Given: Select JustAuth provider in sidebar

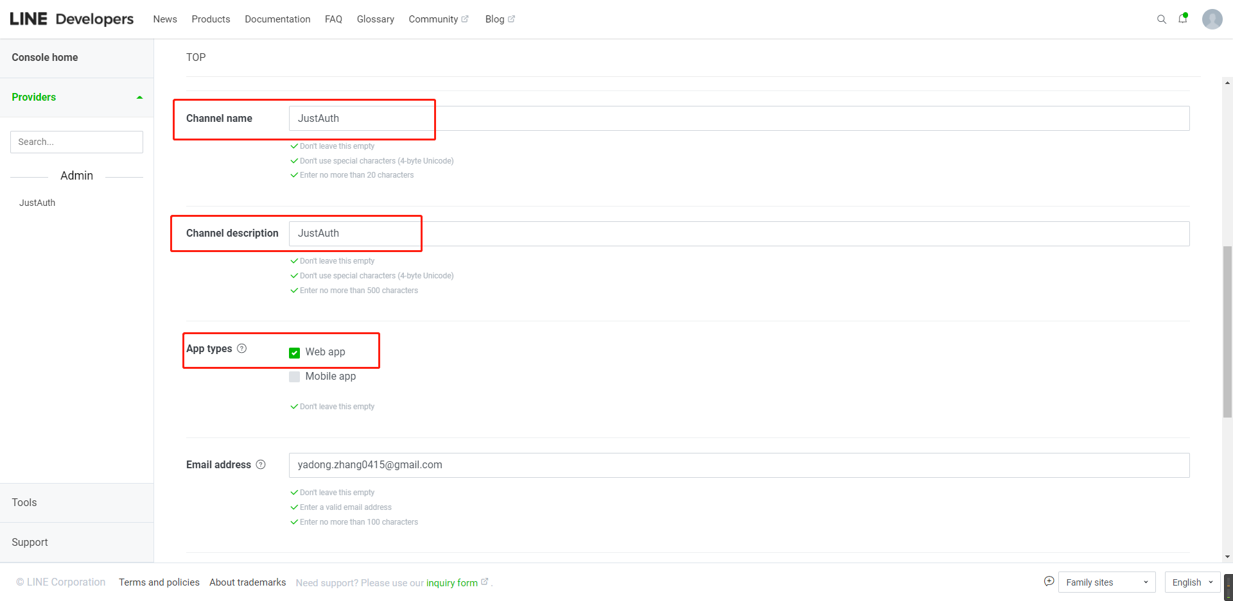Looking at the screenshot, I should tap(37, 203).
